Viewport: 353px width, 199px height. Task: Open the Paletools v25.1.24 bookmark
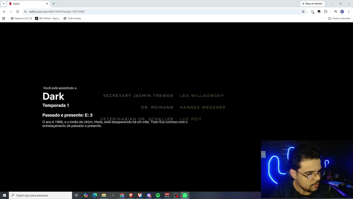tap(21, 19)
